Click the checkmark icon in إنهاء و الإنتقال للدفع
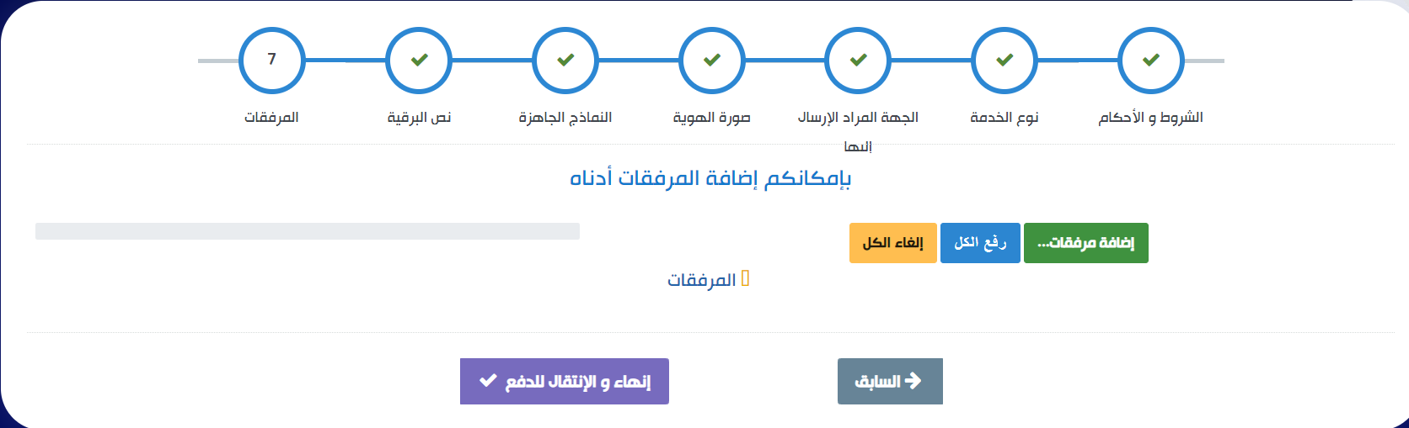Screen dimensions: 1409x428 [488, 381]
